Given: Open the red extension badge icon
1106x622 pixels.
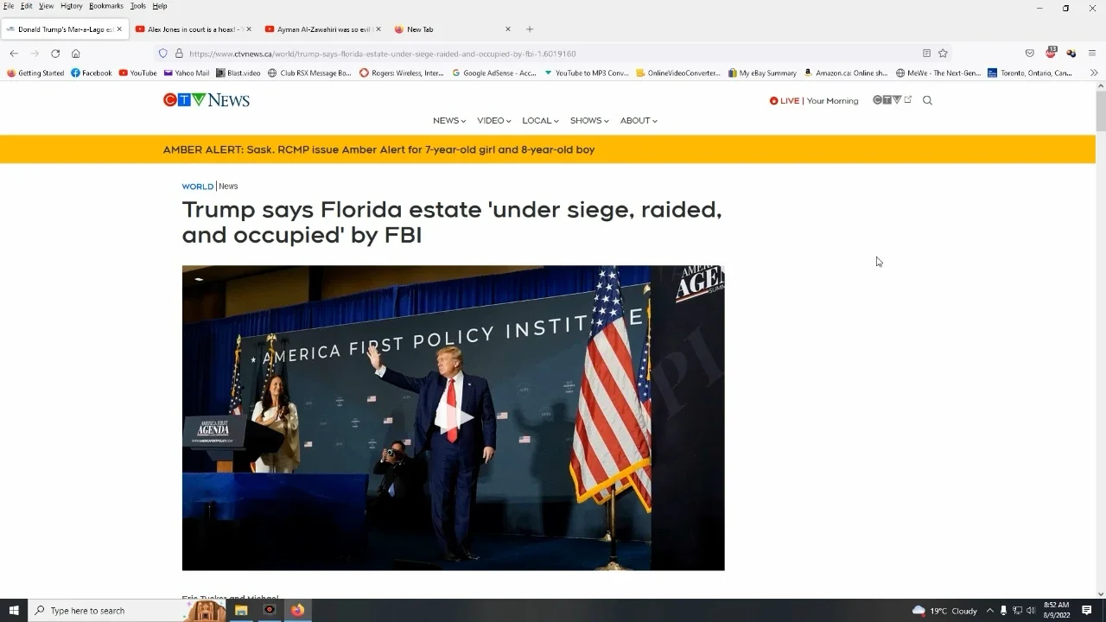Looking at the screenshot, I should [1051, 53].
